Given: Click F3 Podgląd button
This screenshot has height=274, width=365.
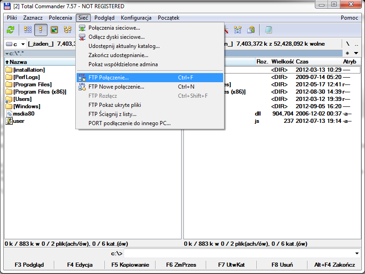Looking at the screenshot, I should (x=29, y=265).
